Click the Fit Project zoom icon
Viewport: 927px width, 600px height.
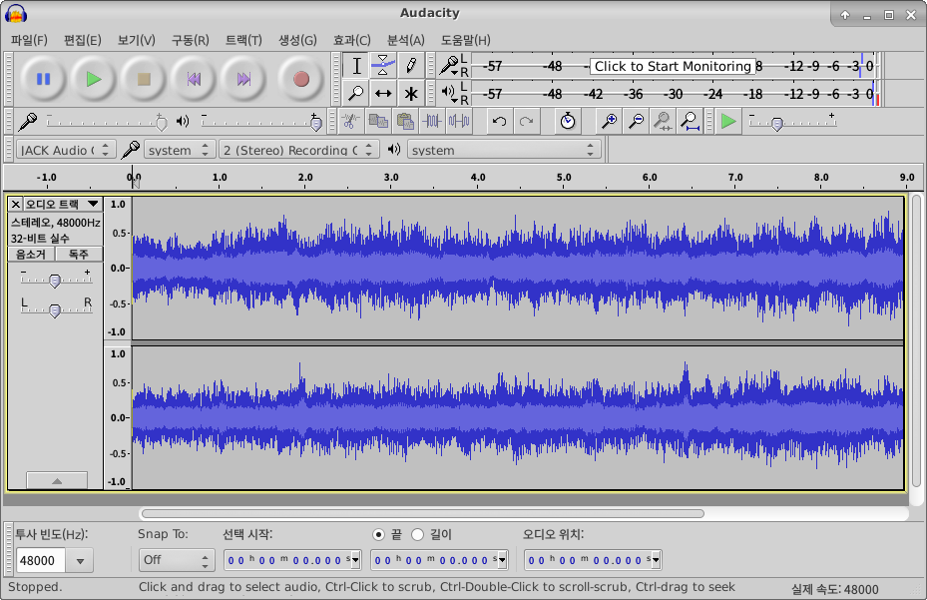tap(690, 122)
